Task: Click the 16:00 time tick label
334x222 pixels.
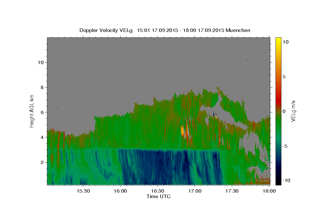Action: coord(120,191)
